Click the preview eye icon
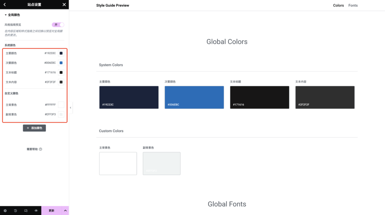The height and width of the screenshot is (215, 385). (36, 210)
